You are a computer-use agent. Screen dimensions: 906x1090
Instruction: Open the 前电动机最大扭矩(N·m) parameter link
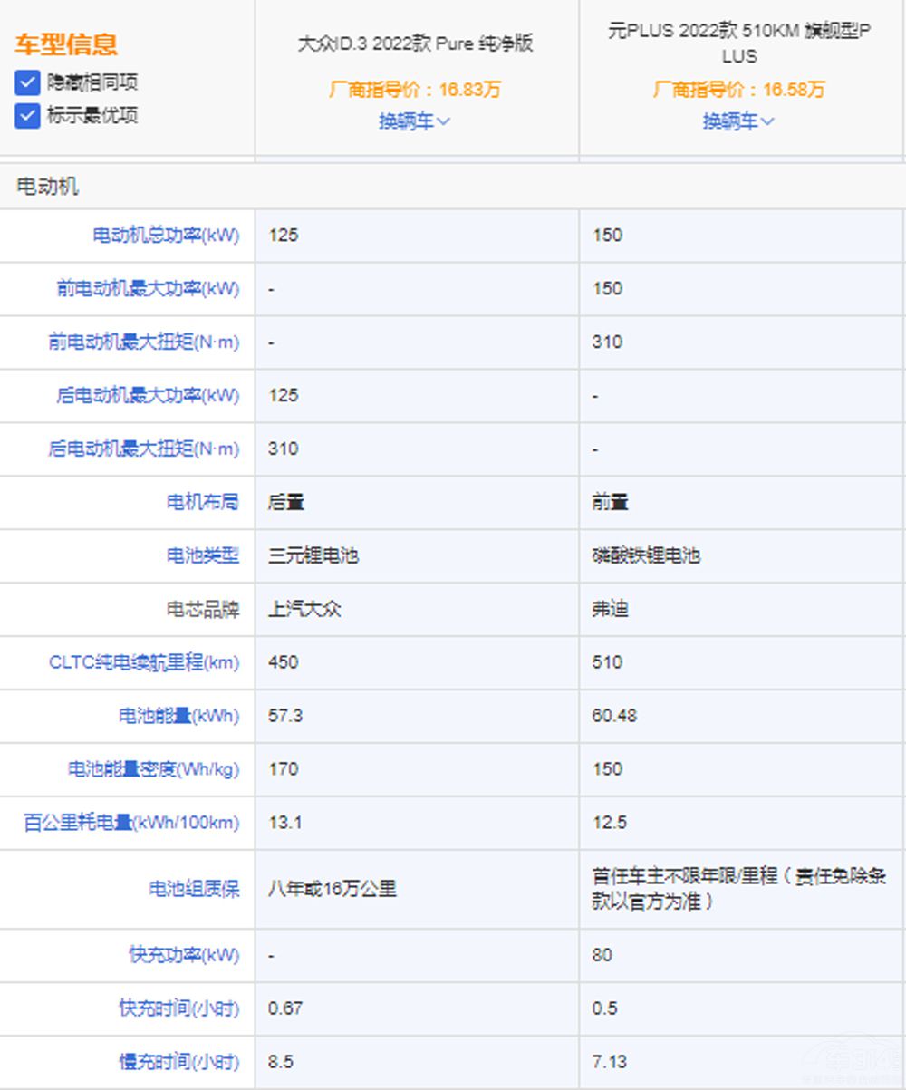[x=144, y=342]
